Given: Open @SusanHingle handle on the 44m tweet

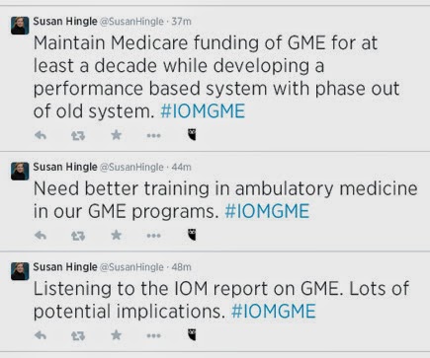Looking at the screenshot, I should point(131,167).
